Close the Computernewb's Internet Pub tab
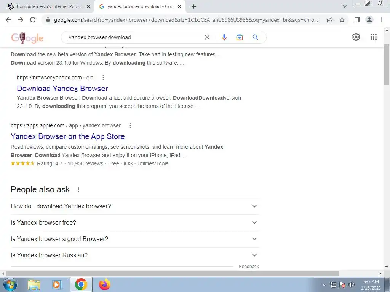This screenshot has width=390, height=292. point(88,6)
